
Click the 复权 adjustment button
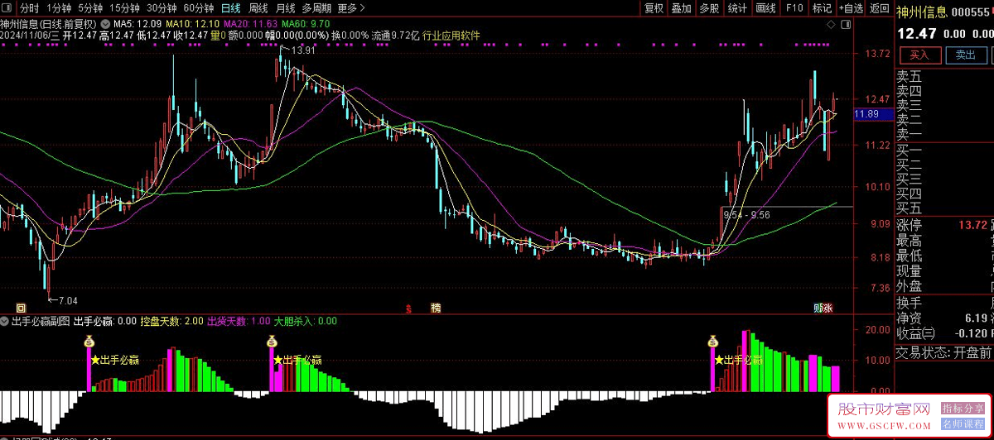[x=654, y=8]
